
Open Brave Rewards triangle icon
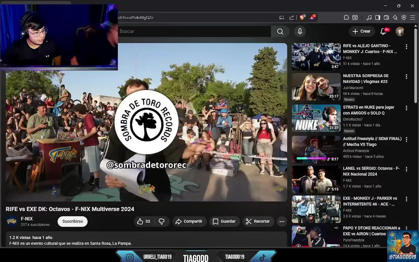coord(312,17)
